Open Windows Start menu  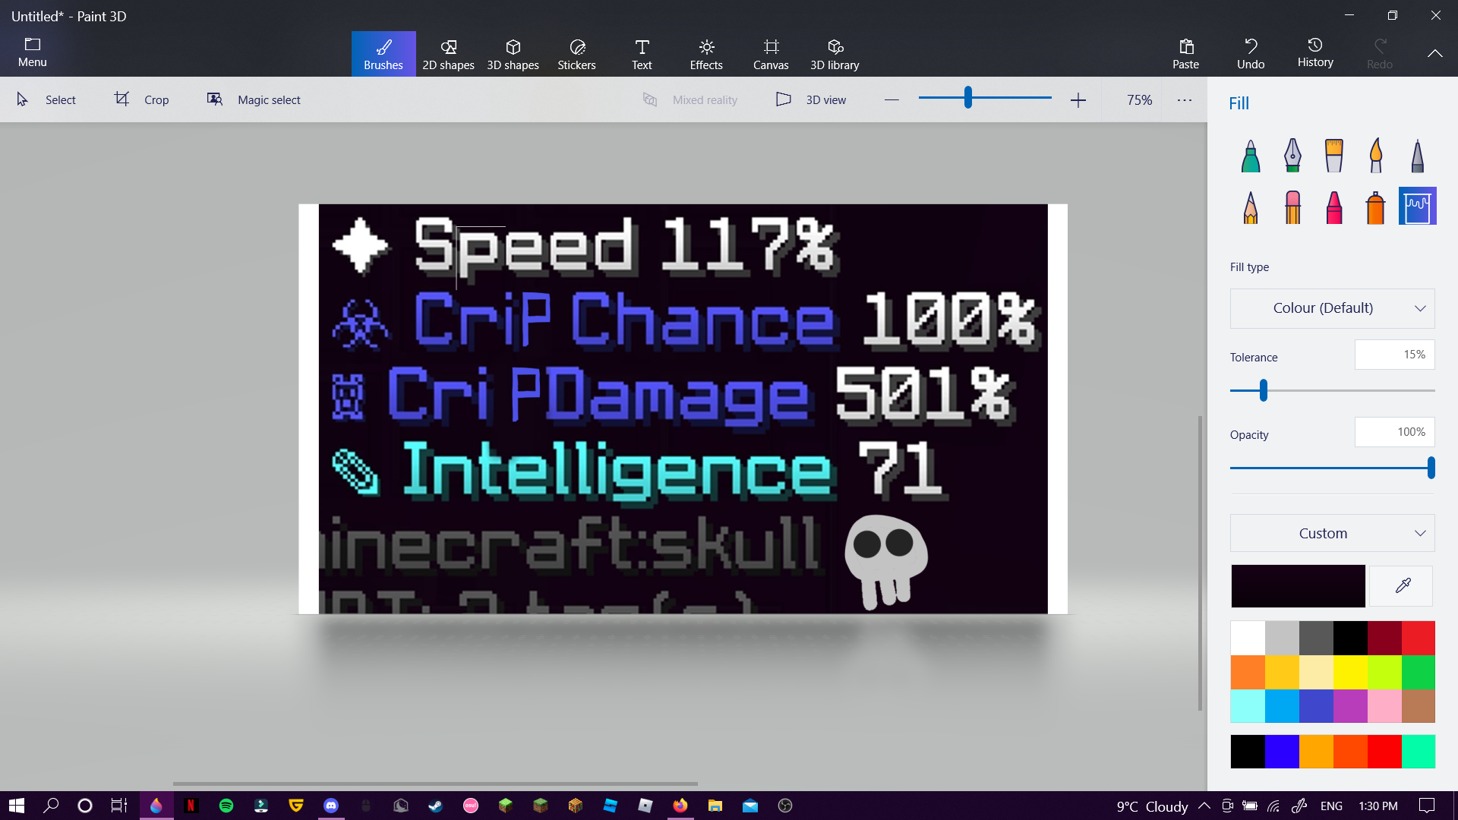coord(17,806)
